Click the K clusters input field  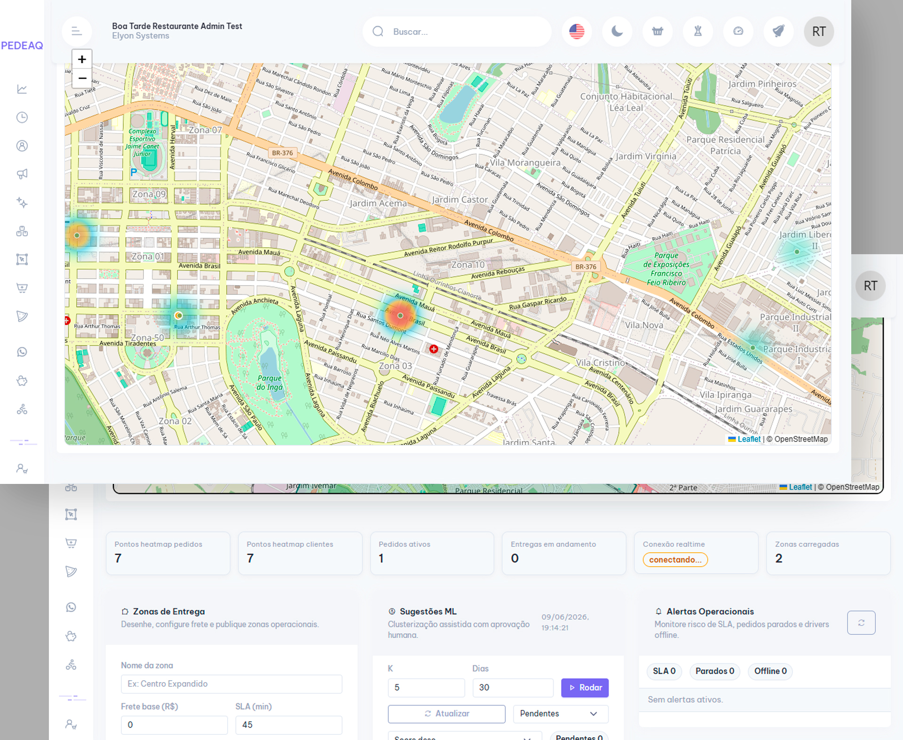click(426, 688)
